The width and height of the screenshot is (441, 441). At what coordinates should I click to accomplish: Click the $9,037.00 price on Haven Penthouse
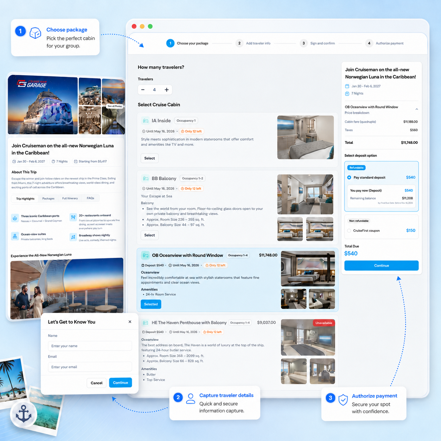click(267, 322)
